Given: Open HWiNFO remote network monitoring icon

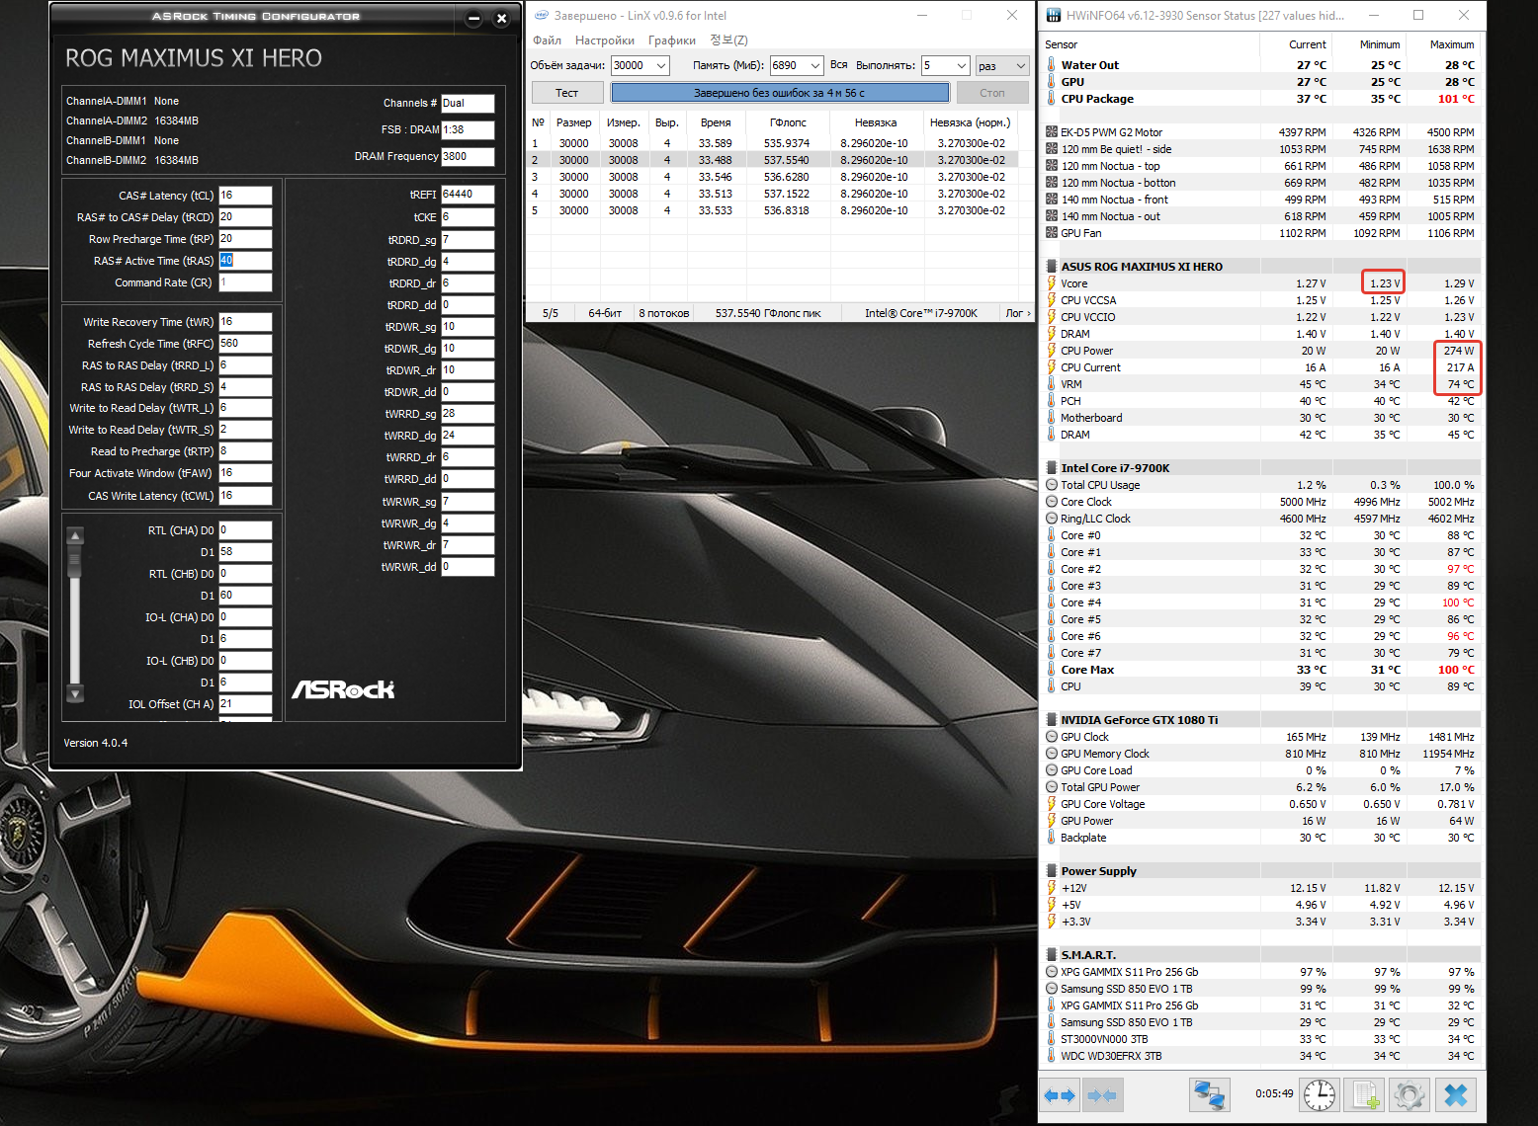Looking at the screenshot, I should 1209,1094.
